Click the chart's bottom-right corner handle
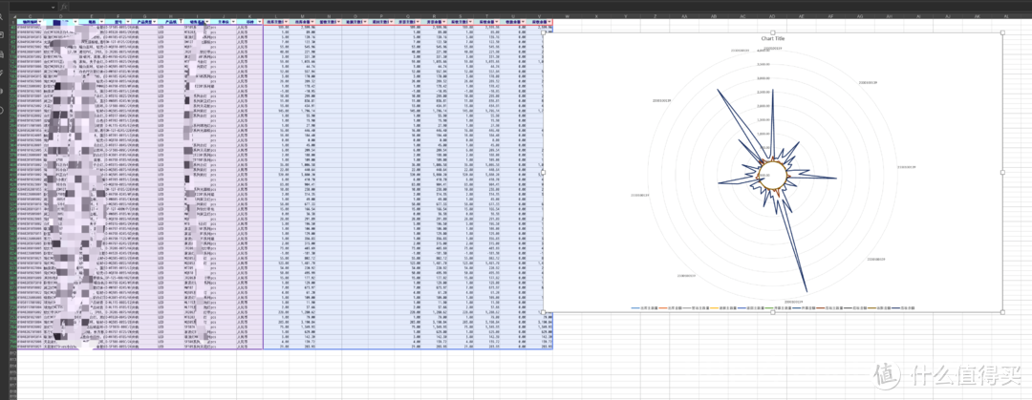 coord(1002,312)
